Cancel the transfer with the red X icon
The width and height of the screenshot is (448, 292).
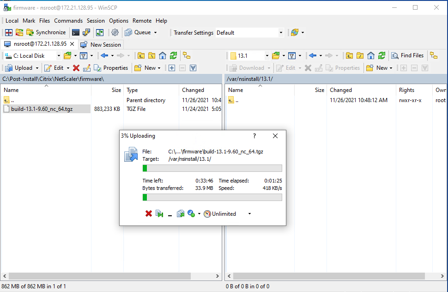pos(148,213)
